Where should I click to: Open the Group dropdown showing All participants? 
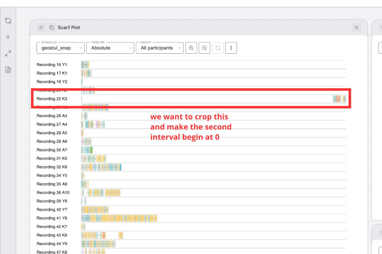point(159,48)
